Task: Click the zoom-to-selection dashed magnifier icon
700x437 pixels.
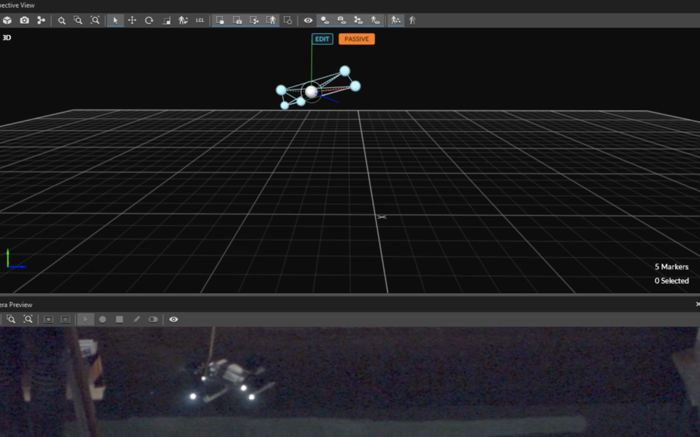Action: 78,20
